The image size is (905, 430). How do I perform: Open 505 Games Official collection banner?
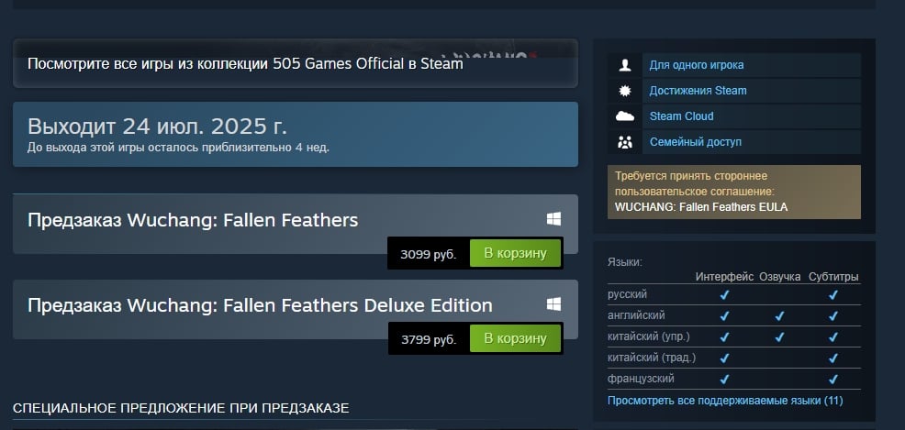pyautogui.click(x=295, y=63)
